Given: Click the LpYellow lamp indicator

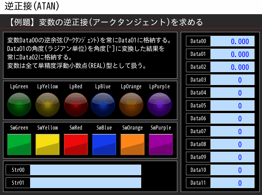Looking at the screenshot, I should 48,105.
